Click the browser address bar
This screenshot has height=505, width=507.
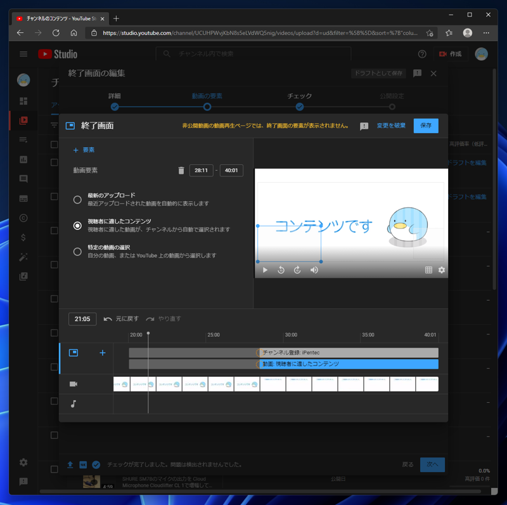(x=260, y=33)
